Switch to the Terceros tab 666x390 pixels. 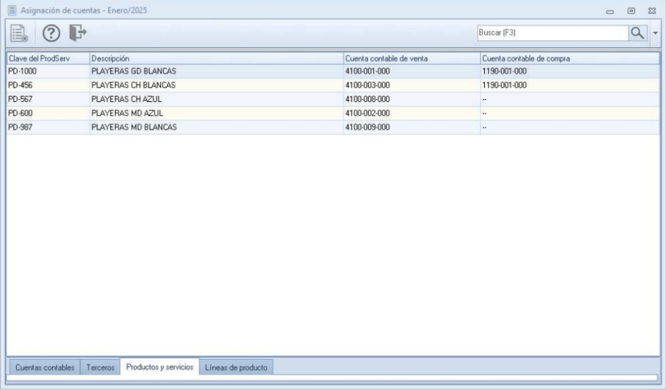point(100,367)
